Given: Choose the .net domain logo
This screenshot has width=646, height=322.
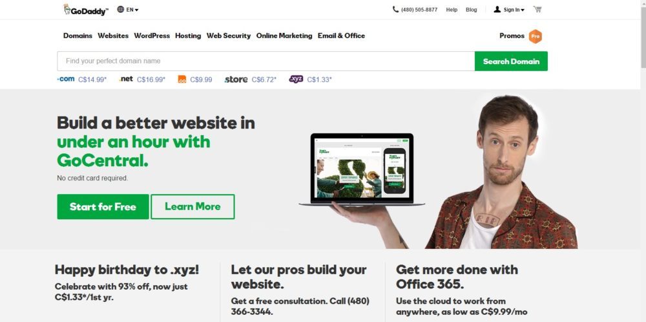Looking at the screenshot, I should pyautogui.click(x=126, y=79).
